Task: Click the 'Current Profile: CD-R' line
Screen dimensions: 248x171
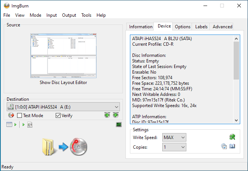Action: tap(153, 44)
